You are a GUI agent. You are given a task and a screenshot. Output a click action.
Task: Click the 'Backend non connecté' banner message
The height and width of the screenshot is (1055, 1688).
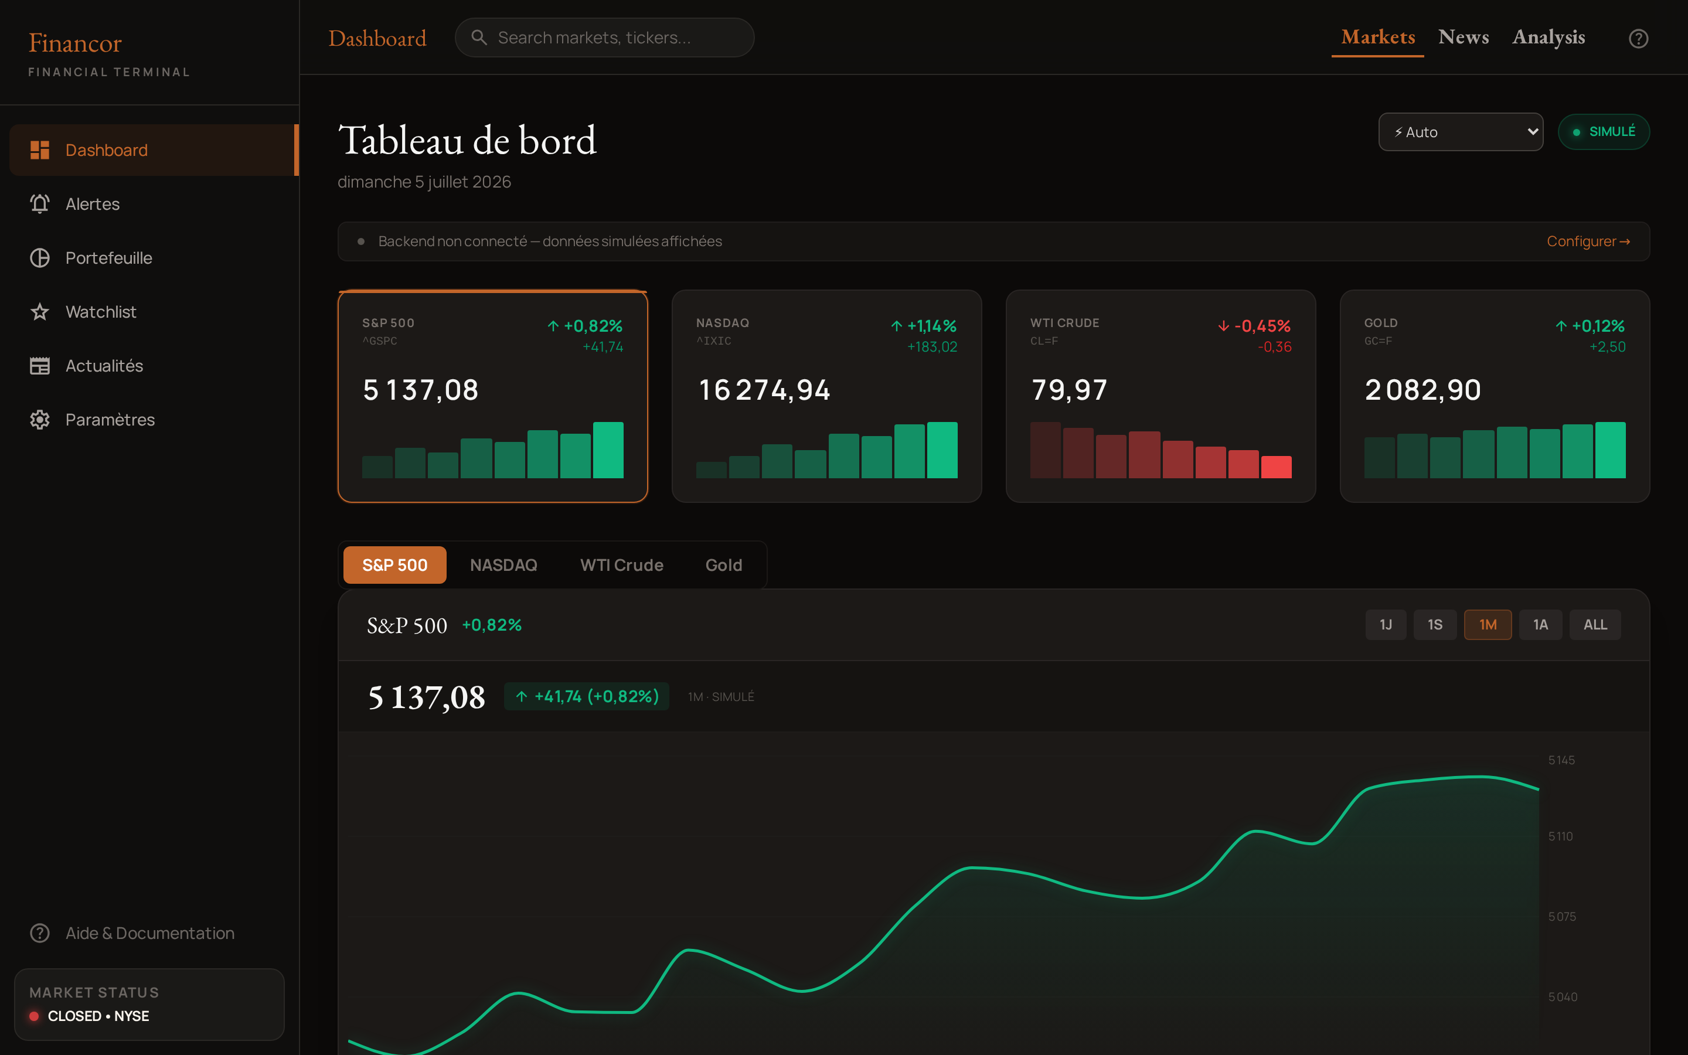550,241
